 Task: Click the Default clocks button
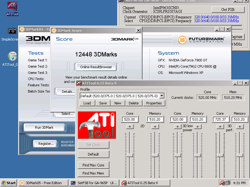click(x=93, y=154)
